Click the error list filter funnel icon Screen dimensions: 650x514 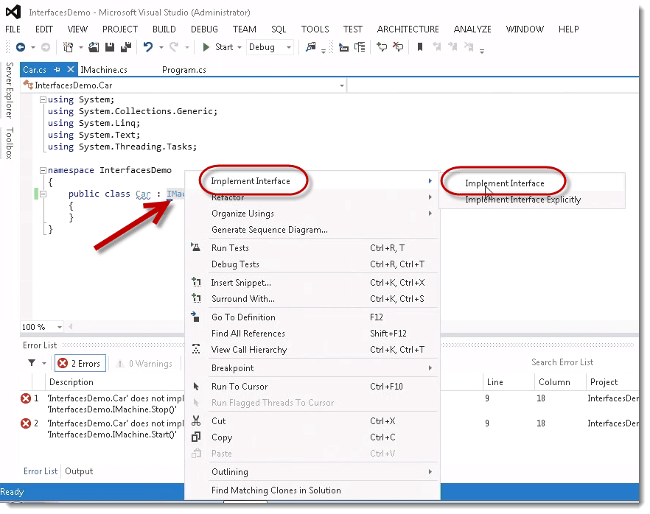32,363
